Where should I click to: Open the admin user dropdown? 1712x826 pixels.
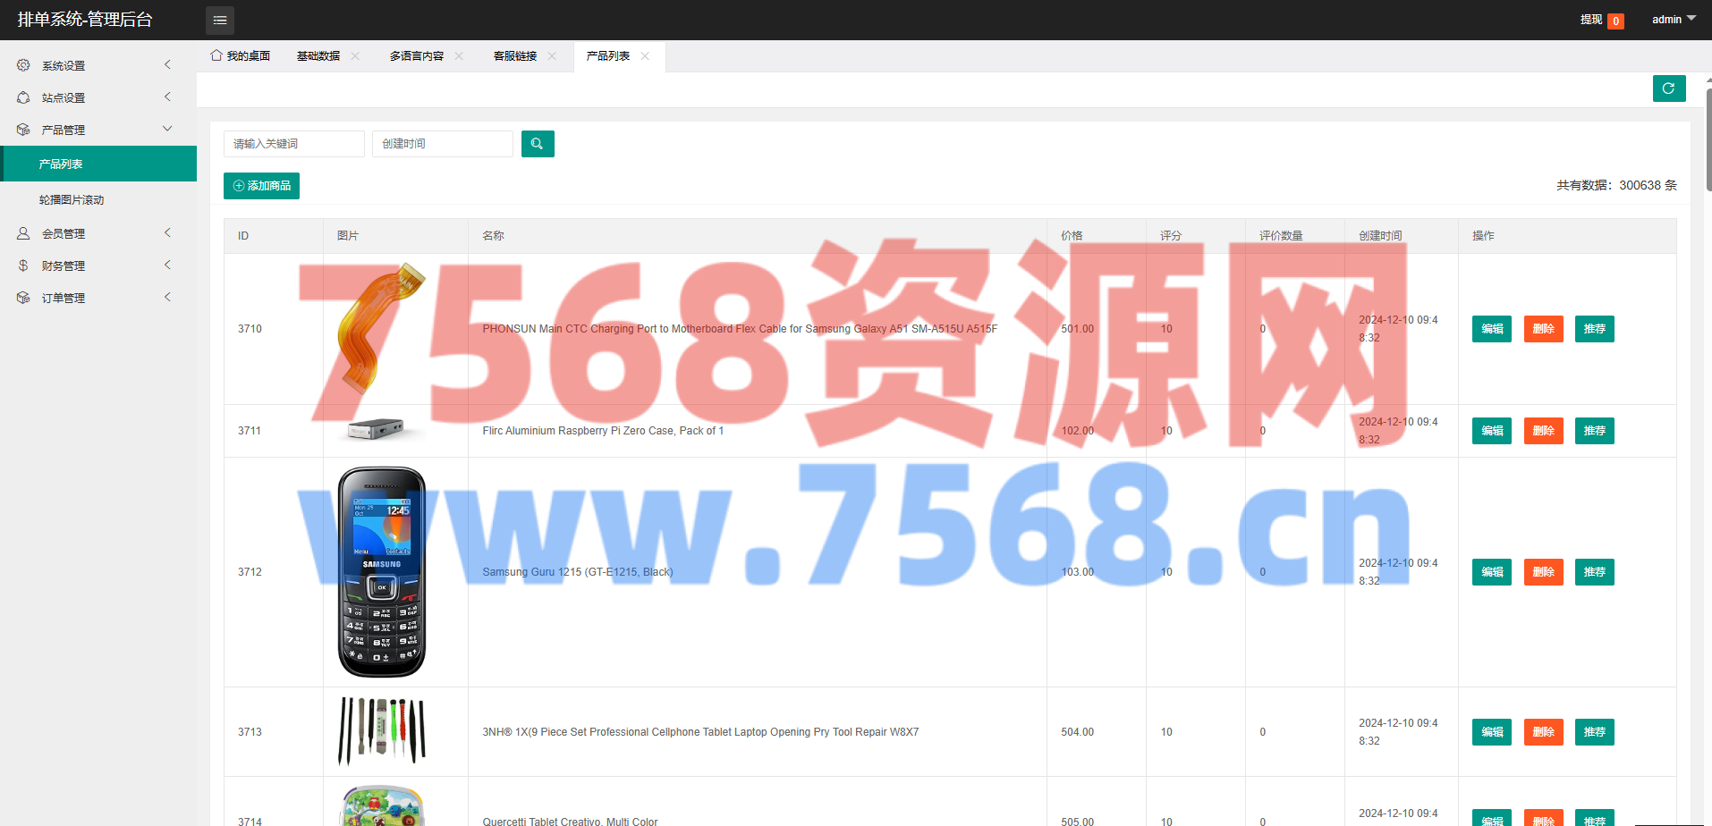pos(1673,20)
